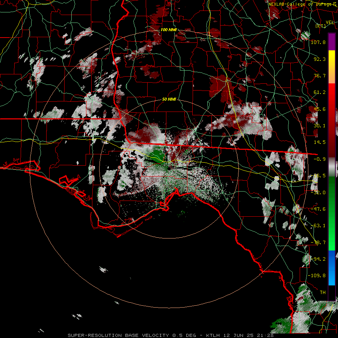This screenshot has width=338, height=338.
Task: Click the TH legend label
Action: (323, 293)
